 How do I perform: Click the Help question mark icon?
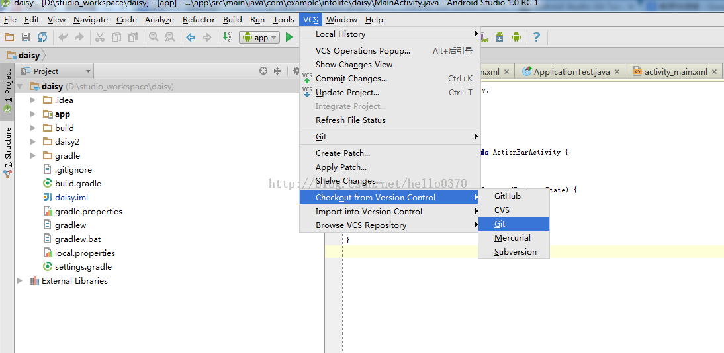[x=537, y=37]
